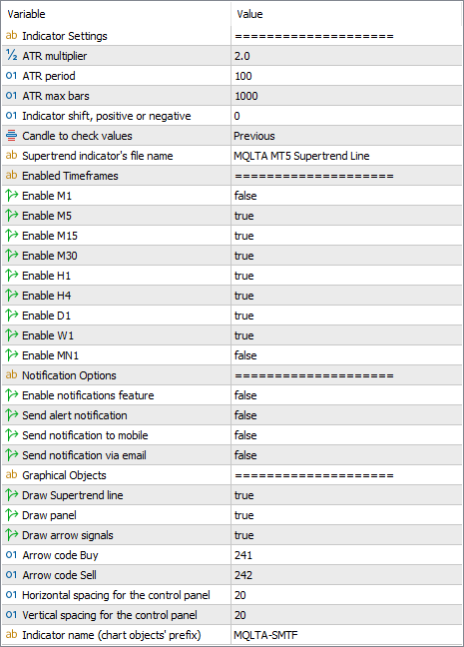
Task: Edit the ATR max bars value 1000
Action: pyautogui.click(x=346, y=96)
